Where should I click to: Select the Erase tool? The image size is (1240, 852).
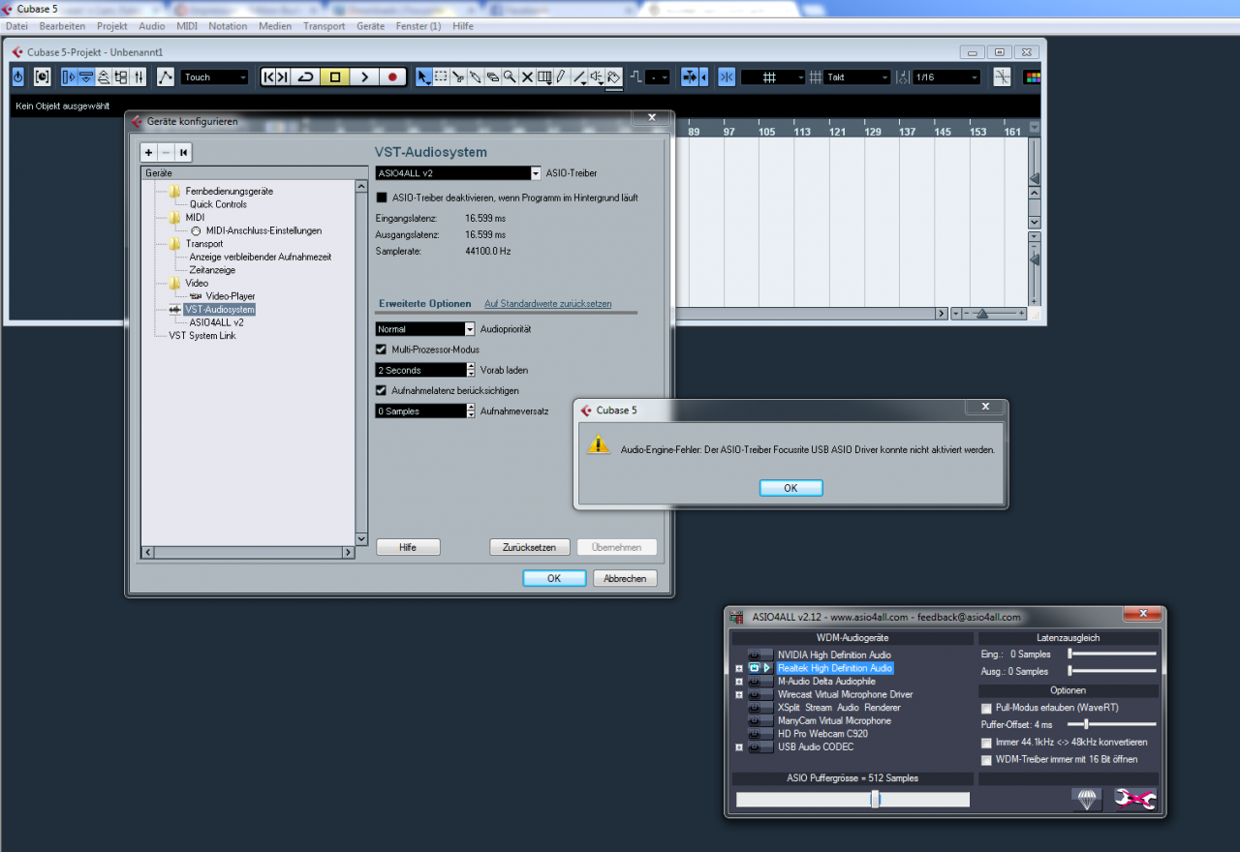[x=492, y=76]
